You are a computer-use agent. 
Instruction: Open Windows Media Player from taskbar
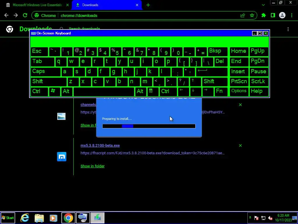click(x=54, y=218)
